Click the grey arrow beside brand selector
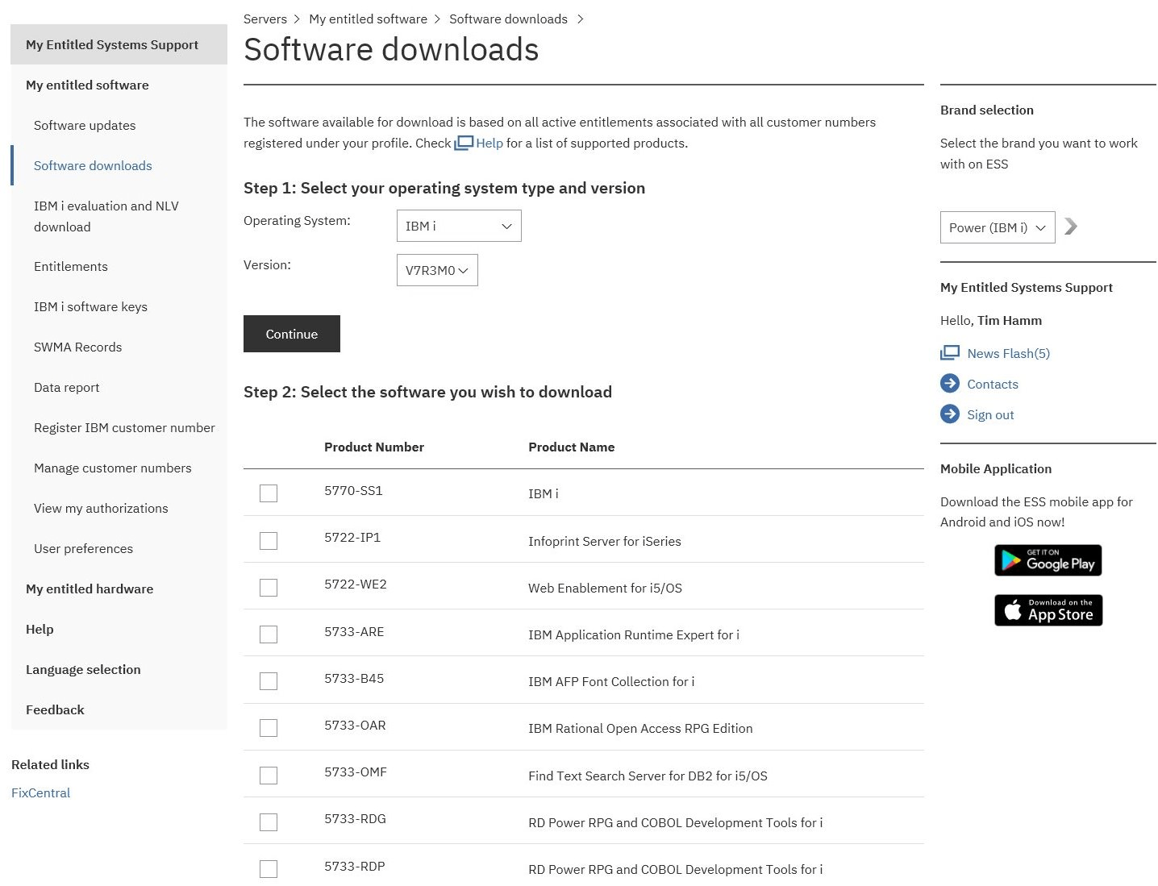Screen dimensions: 1158x886 [1071, 227]
